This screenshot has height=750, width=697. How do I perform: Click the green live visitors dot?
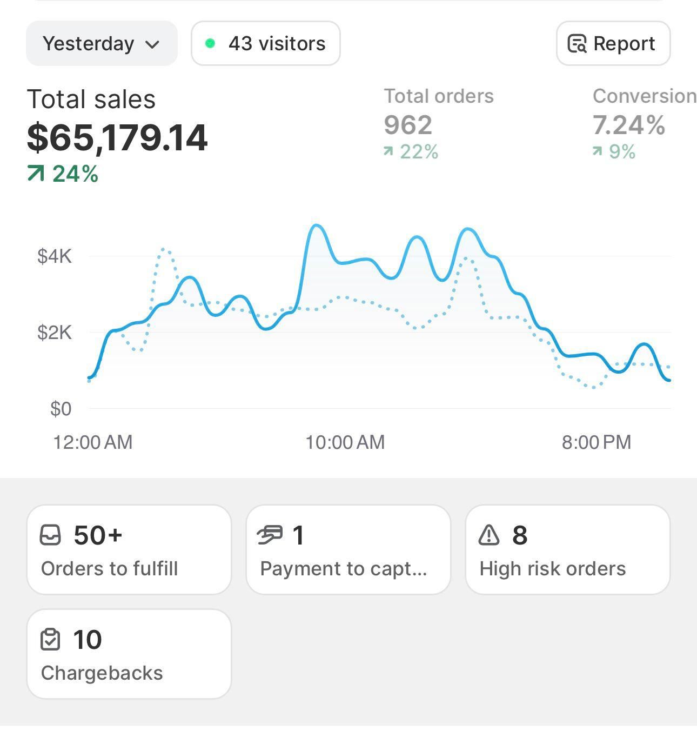(210, 44)
